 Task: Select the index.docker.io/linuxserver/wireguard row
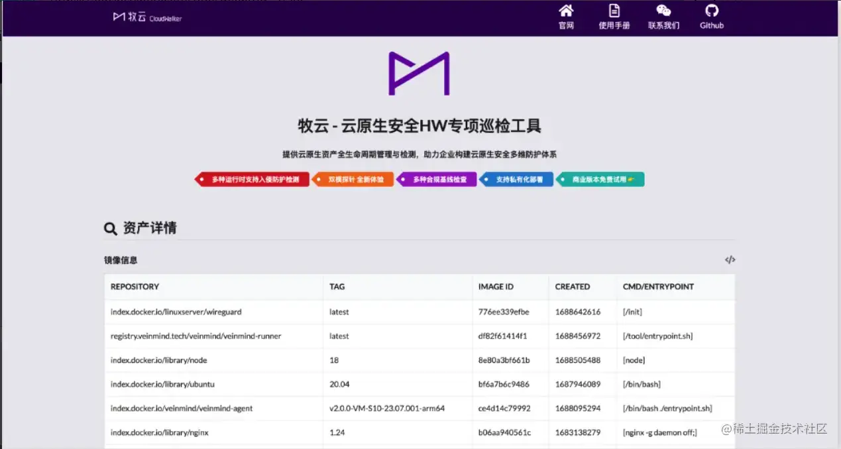point(420,312)
